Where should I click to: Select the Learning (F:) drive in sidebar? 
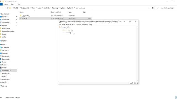pyautogui.click(x=6, y=79)
